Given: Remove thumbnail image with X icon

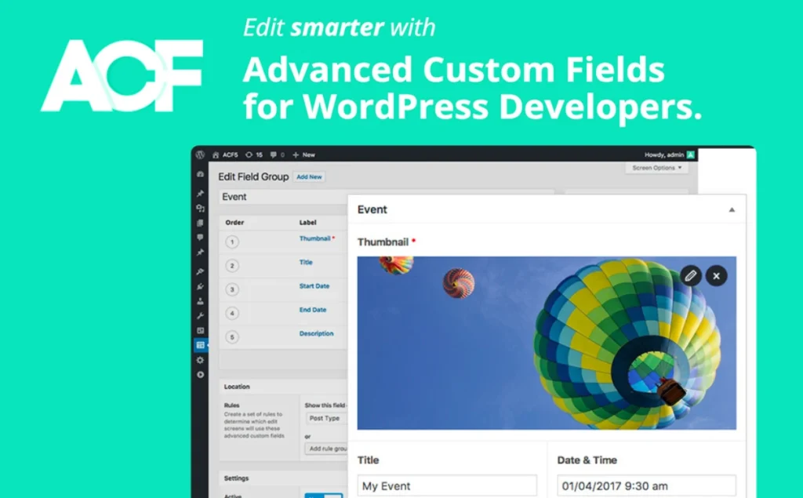Looking at the screenshot, I should (717, 275).
